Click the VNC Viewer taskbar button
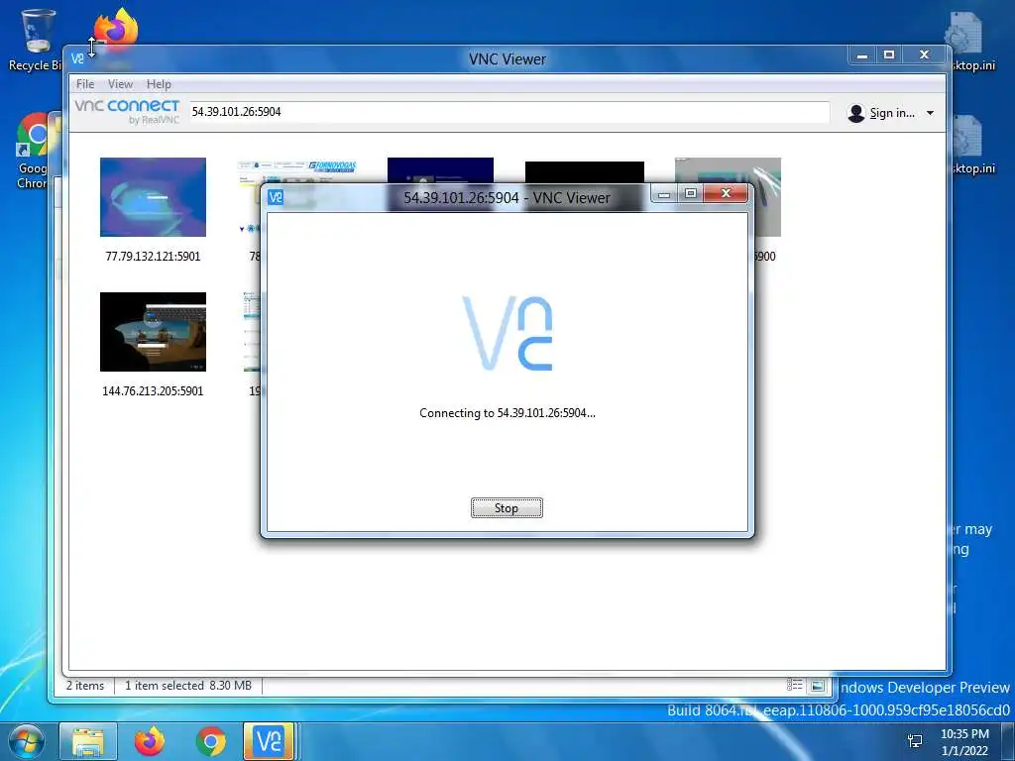This screenshot has height=761, width=1015. 269,741
